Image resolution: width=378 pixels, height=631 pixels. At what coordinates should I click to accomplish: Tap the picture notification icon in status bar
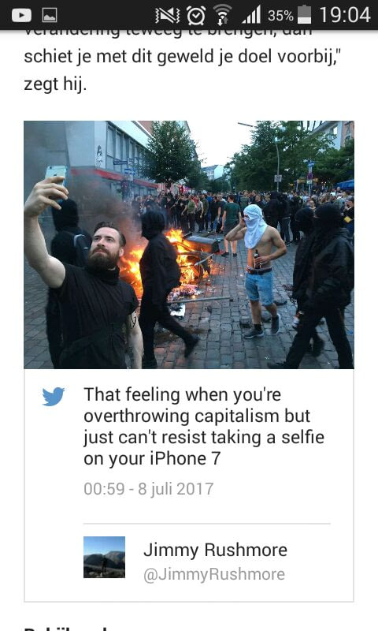tap(50, 15)
